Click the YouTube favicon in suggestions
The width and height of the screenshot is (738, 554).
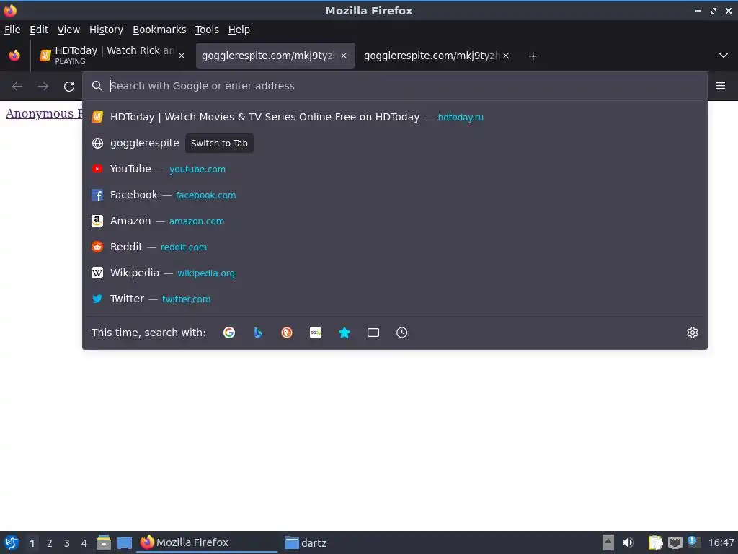[97, 169]
